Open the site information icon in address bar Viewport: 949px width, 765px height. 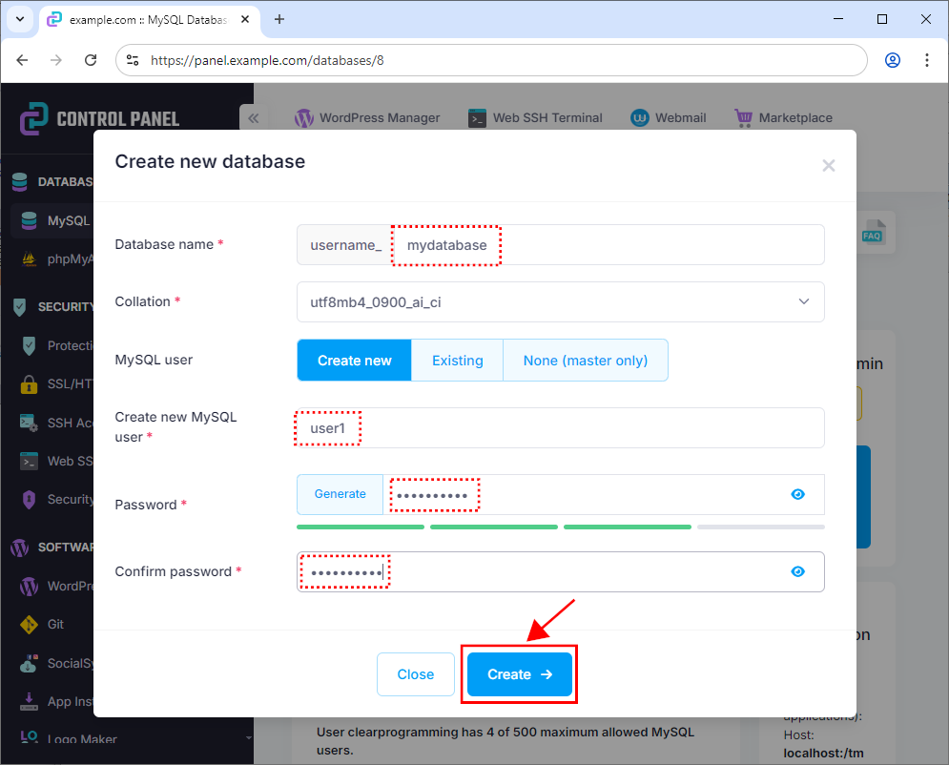click(x=133, y=60)
